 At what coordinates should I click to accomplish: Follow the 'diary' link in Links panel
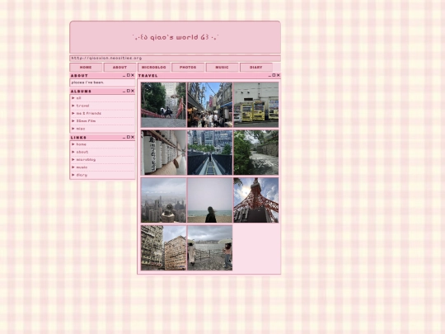(x=82, y=175)
